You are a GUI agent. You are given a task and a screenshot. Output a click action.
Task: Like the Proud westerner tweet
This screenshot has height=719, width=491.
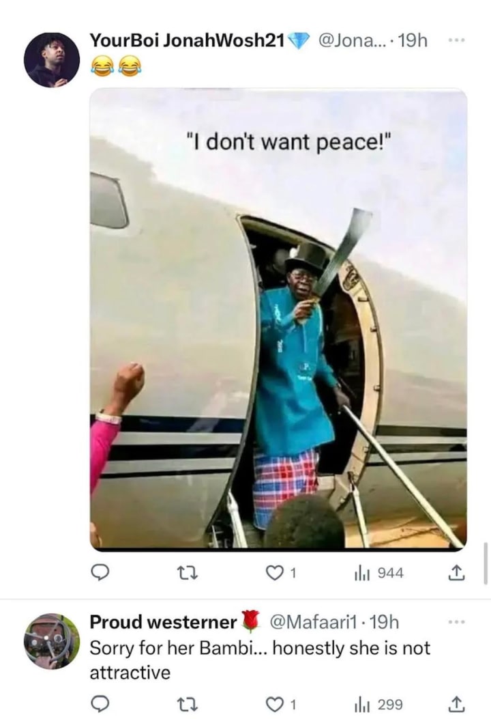point(281,705)
